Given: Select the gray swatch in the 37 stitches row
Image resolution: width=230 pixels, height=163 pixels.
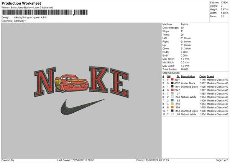Looking at the screenshot, I should pos(172,93).
